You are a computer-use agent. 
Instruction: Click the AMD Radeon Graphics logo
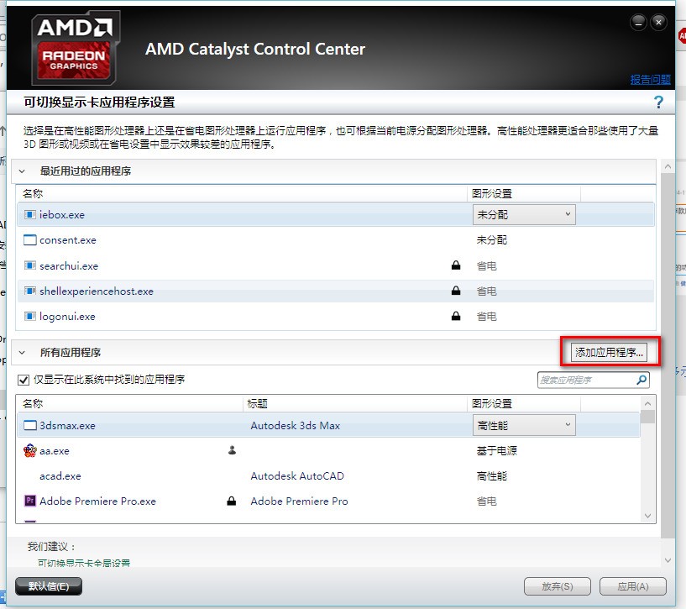click(x=76, y=48)
